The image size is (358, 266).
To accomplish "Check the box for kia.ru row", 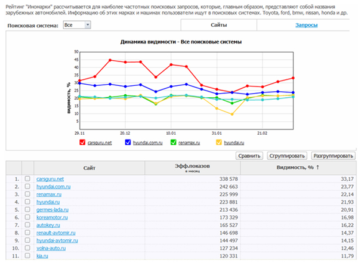I will pos(27,256).
